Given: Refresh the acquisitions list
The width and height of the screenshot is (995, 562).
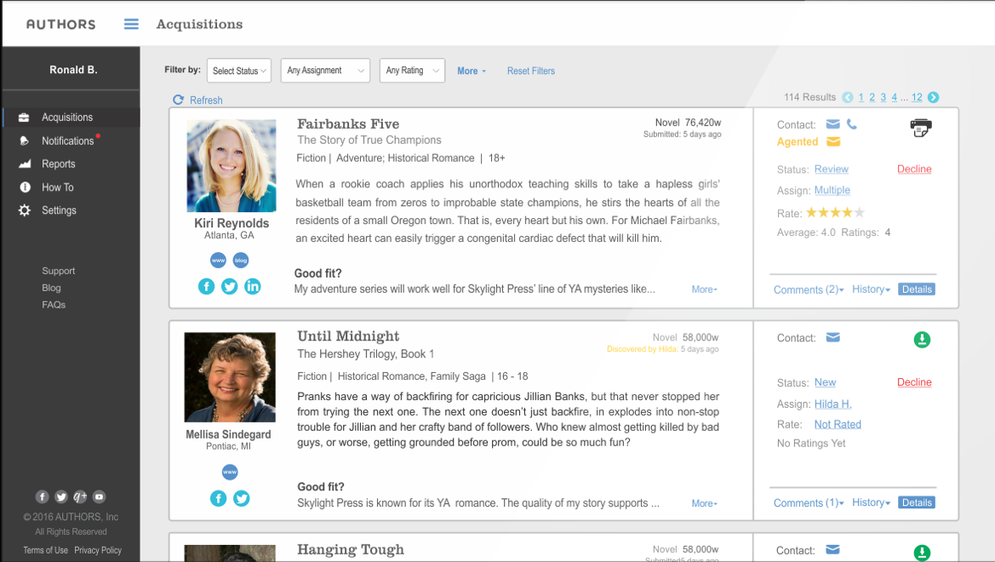Looking at the screenshot, I should (x=197, y=100).
